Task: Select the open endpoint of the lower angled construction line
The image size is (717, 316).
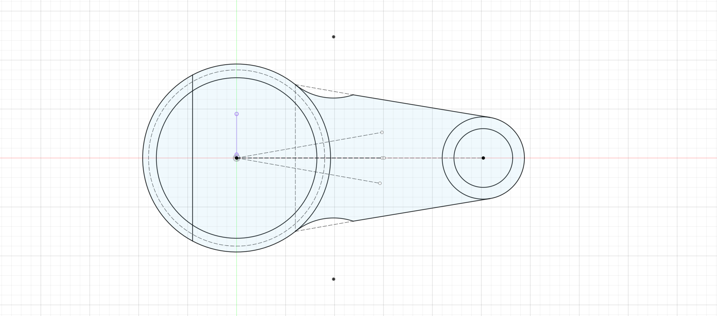Action: pyautogui.click(x=380, y=183)
